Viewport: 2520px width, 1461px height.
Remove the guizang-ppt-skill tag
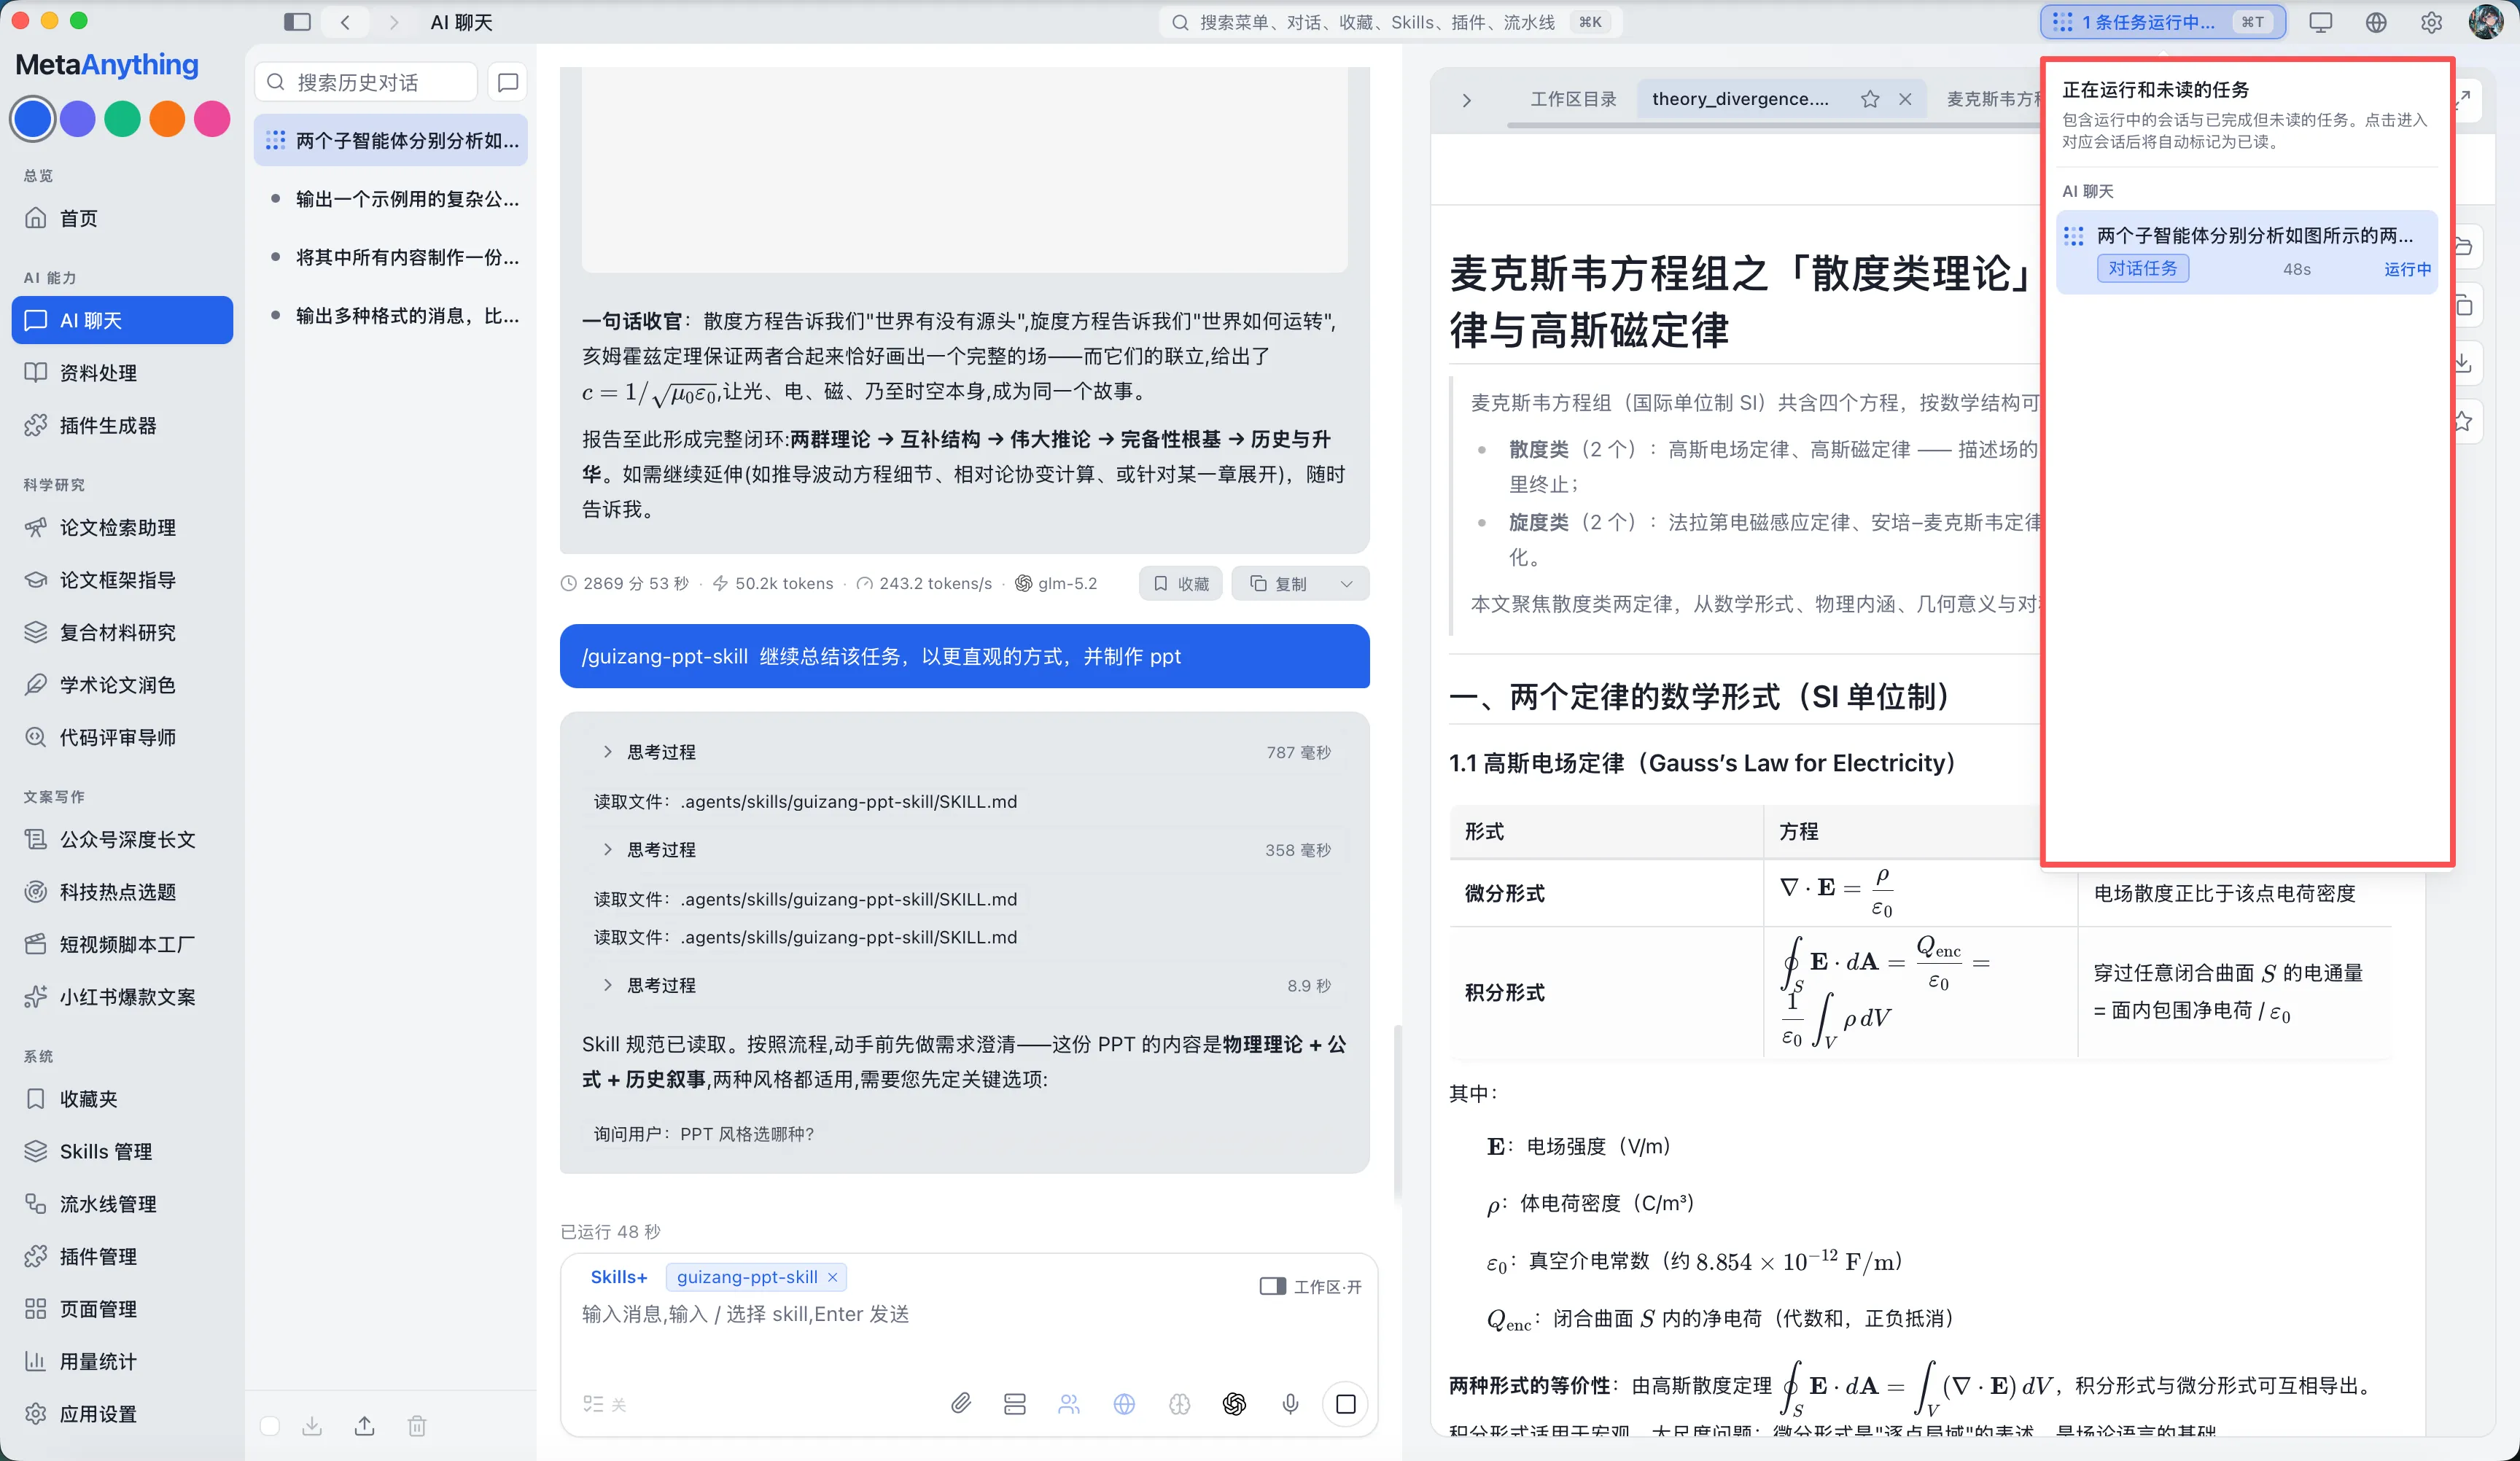click(x=832, y=1277)
